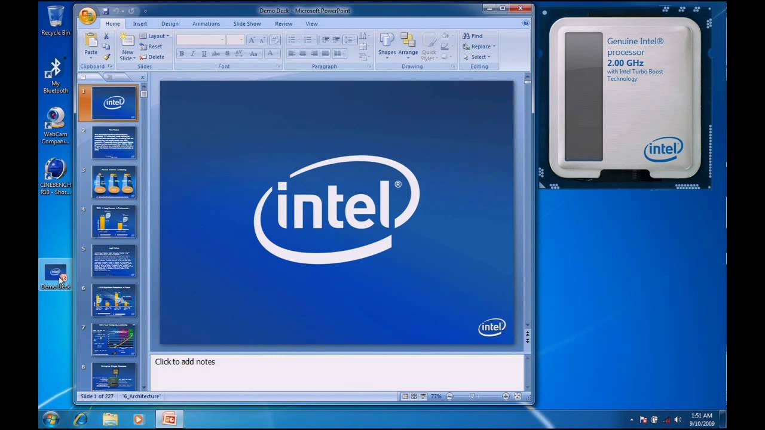Align text right in Paragraph group
Viewport: 765px width, 430px height.
(x=314, y=54)
